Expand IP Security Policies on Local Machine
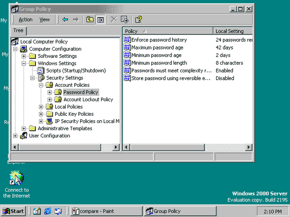 pyautogui.click(x=41, y=121)
